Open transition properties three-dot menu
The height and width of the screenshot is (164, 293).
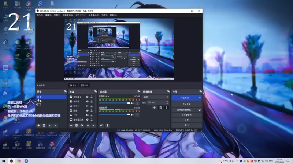167,108
